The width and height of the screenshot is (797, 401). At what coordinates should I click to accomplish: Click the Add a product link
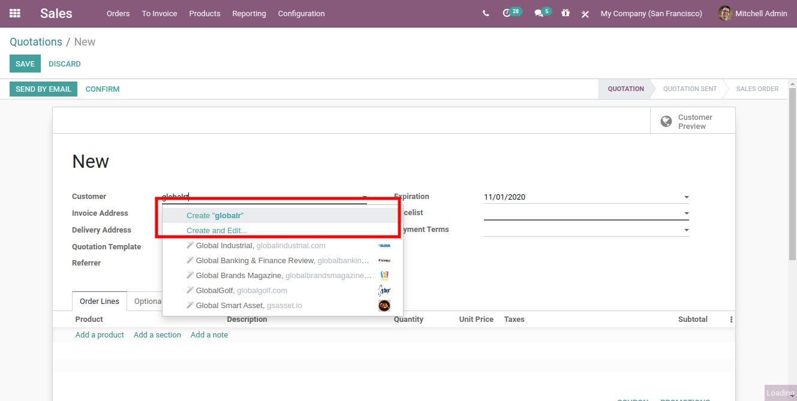[100, 335]
